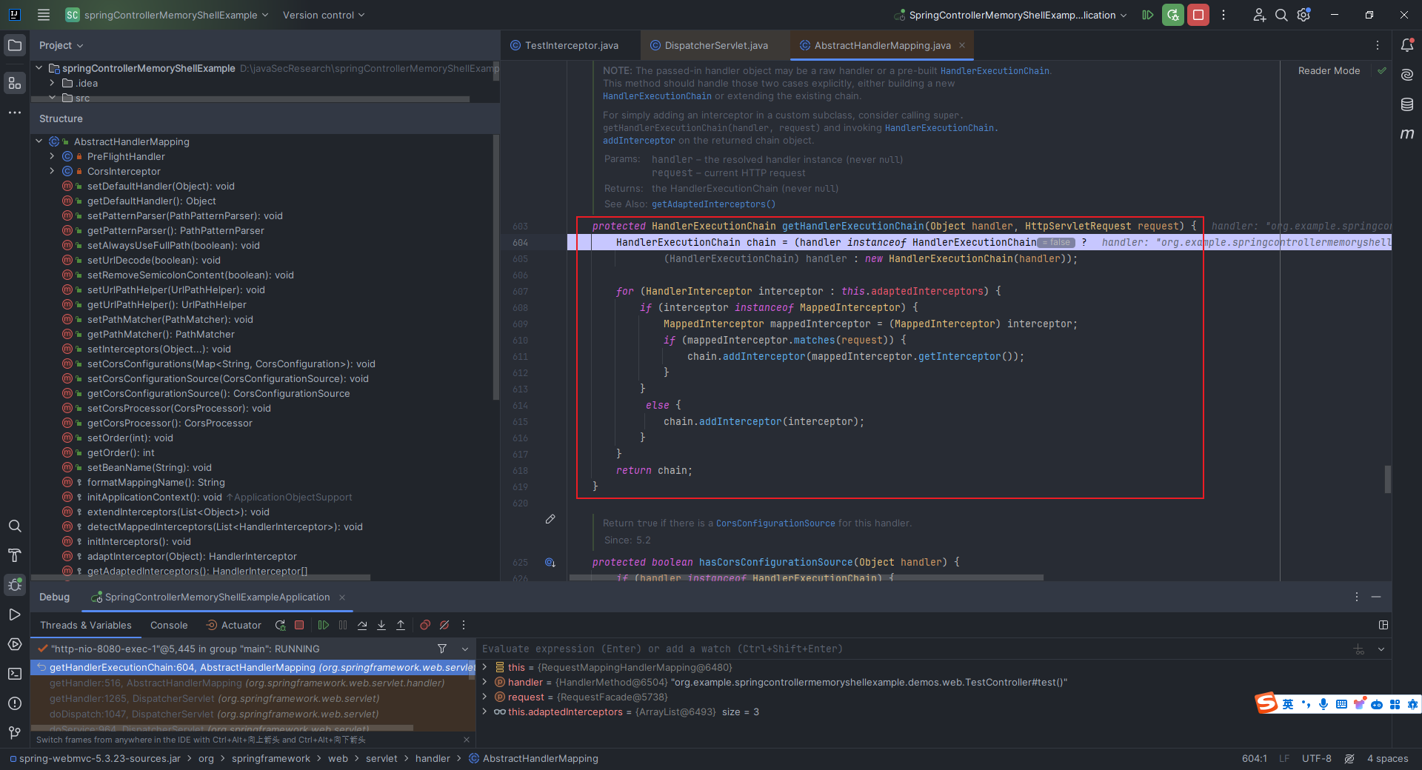
Task: Open the run configuration dropdown
Action: click(1010, 15)
